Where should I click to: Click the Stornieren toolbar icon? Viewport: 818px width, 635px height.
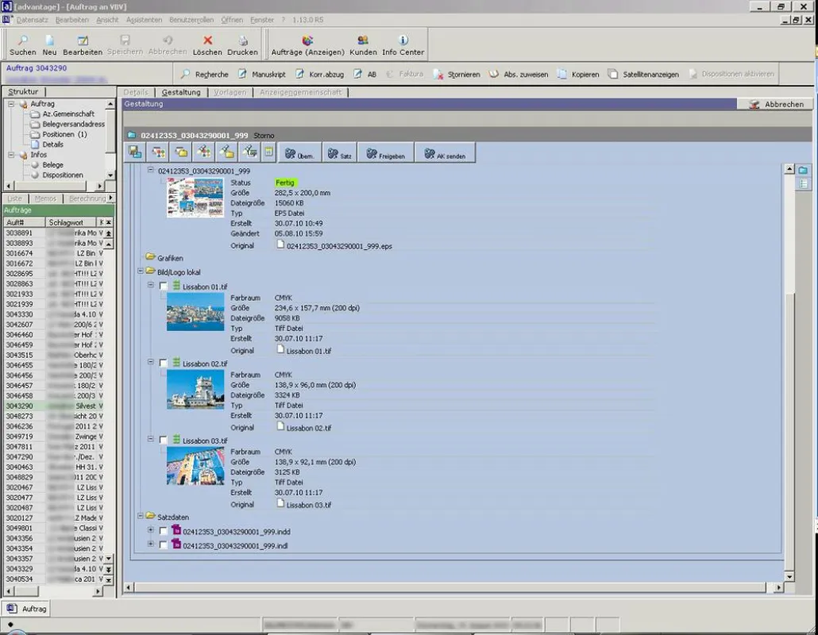click(x=438, y=75)
